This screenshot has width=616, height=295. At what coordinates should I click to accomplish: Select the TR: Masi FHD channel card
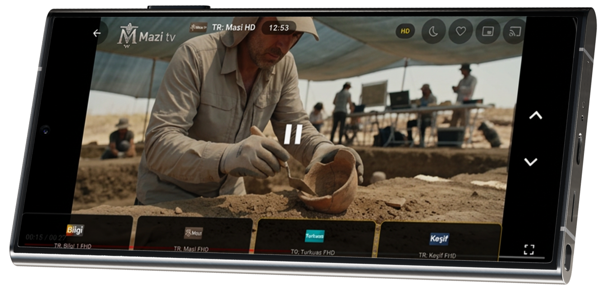pos(193,234)
